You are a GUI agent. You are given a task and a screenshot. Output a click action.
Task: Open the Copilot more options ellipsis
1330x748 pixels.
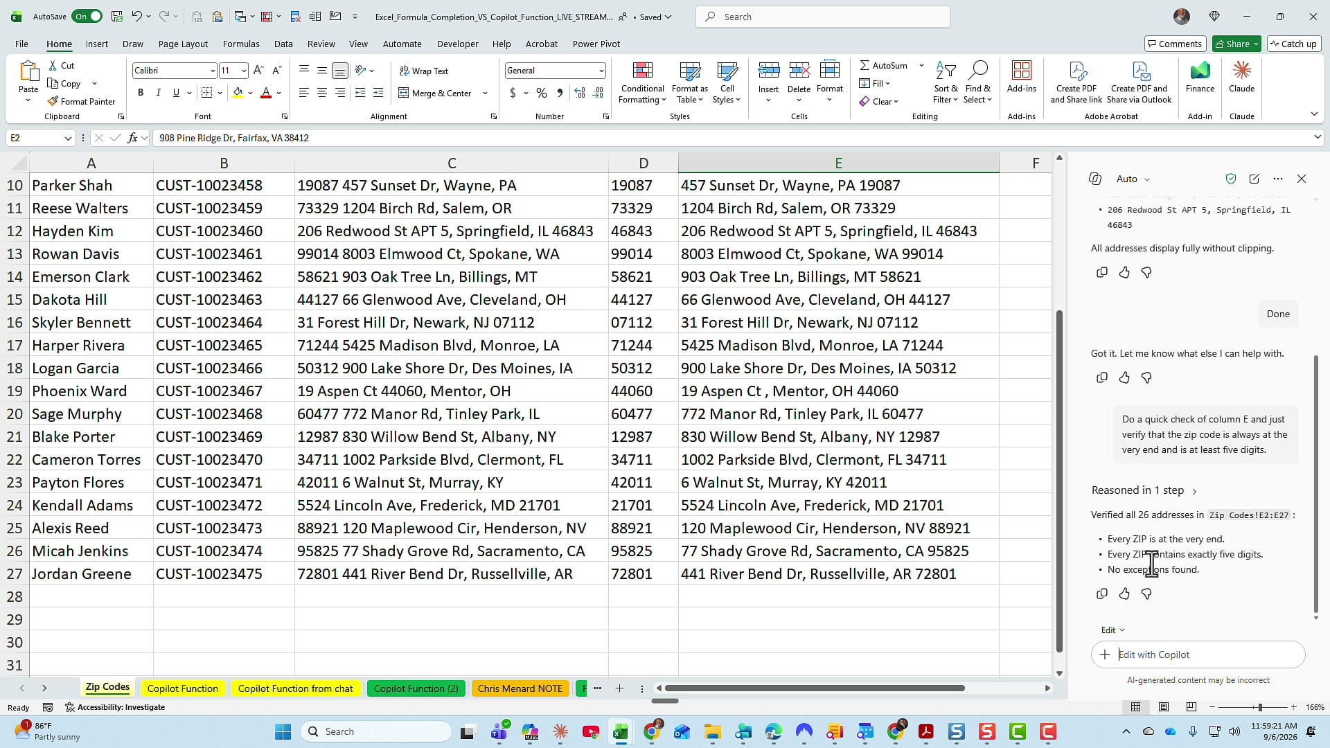pos(1277,179)
